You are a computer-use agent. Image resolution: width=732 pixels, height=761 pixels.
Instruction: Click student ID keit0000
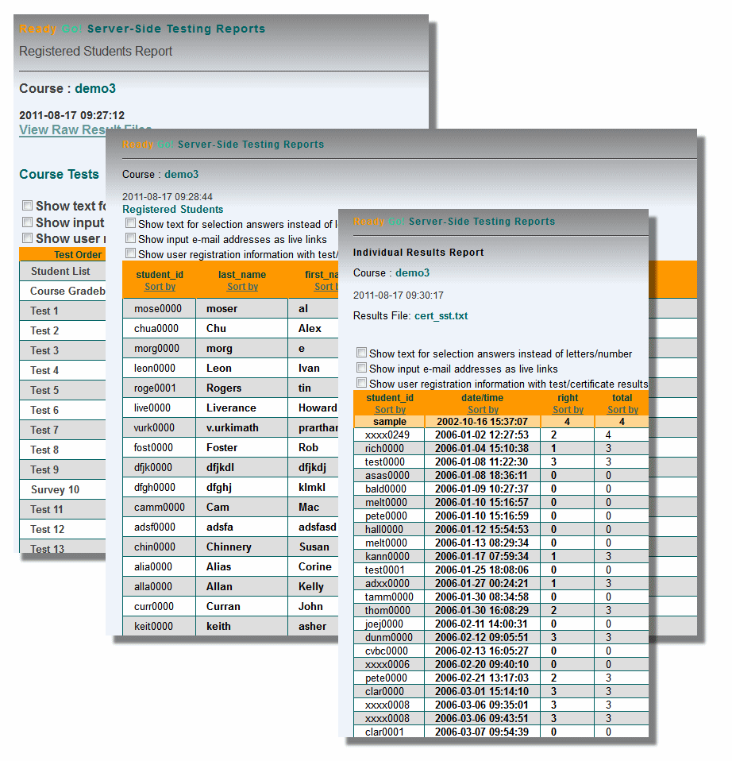[x=153, y=627]
